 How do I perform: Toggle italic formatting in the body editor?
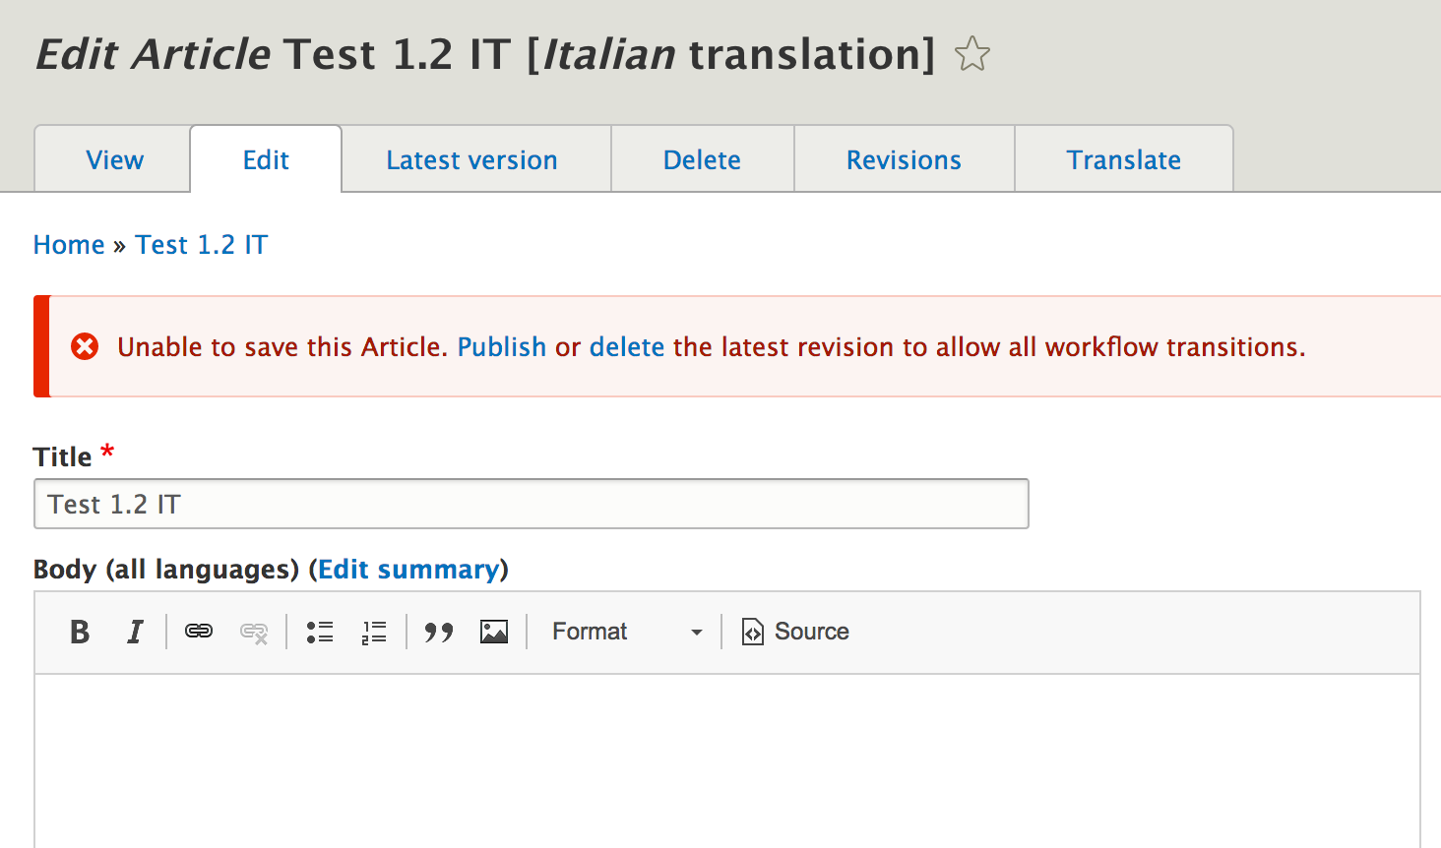[x=135, y=632]
